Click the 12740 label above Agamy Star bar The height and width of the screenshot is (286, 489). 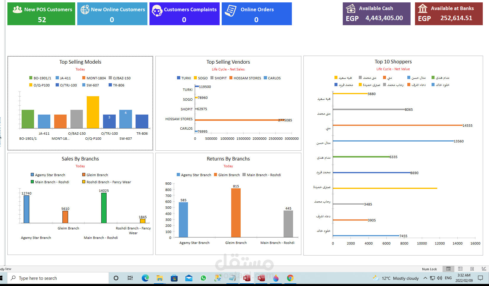click(x=26, y=193)
